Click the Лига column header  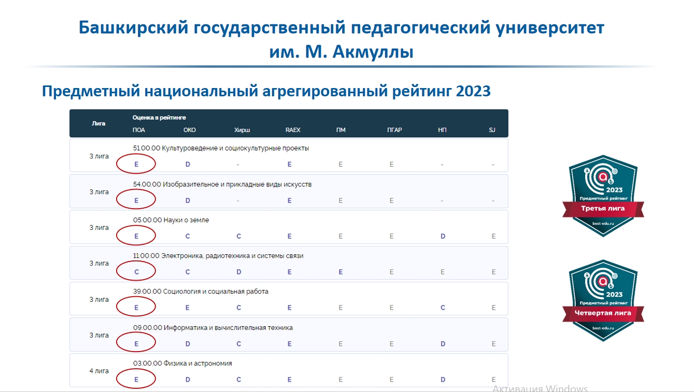pyautogui.click(x=98, y=123)
